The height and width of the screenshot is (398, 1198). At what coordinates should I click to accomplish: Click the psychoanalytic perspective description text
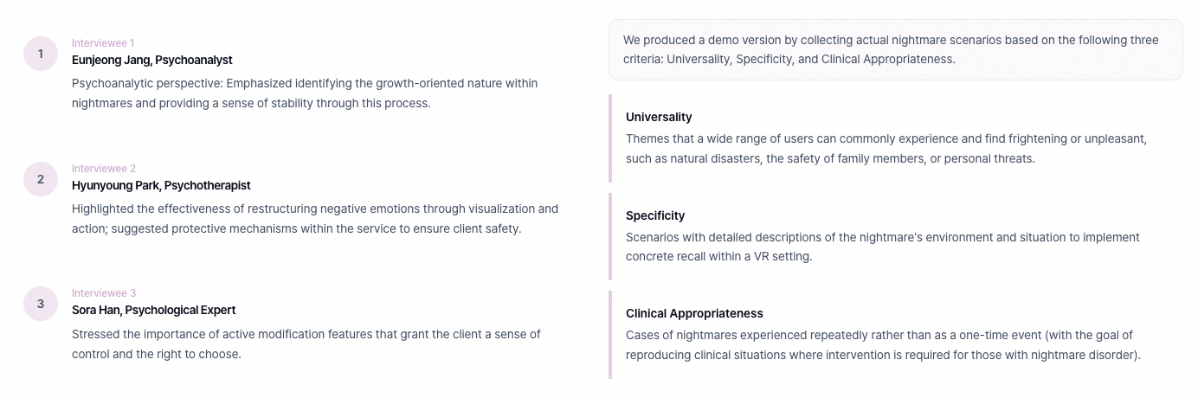pos(305,93)
